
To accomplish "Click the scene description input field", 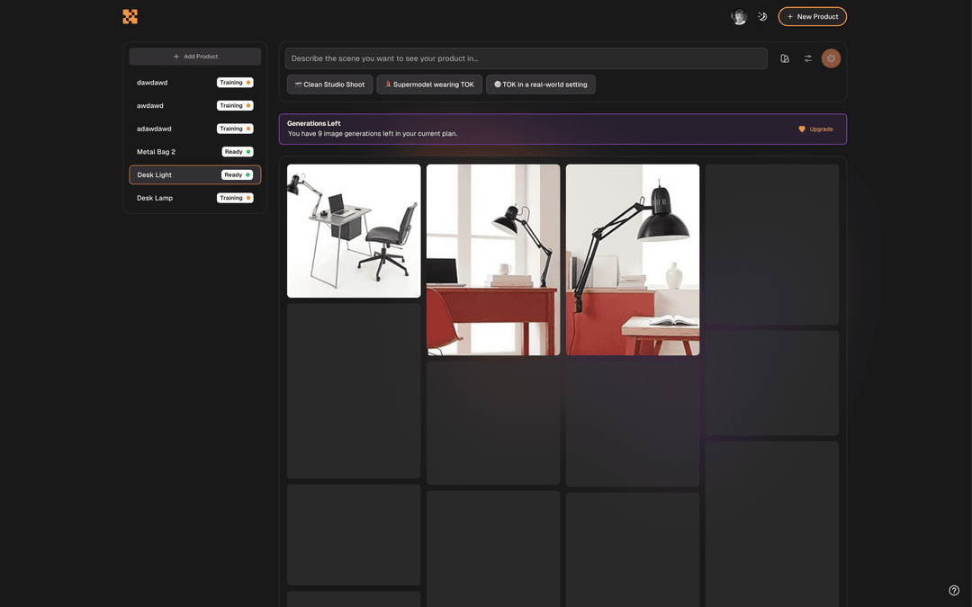I will (x=526, y=58).
